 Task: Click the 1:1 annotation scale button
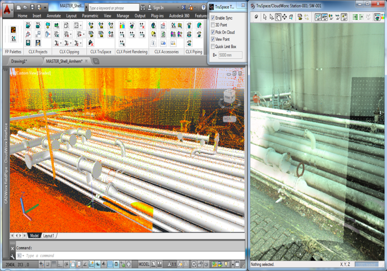point(172,264)
